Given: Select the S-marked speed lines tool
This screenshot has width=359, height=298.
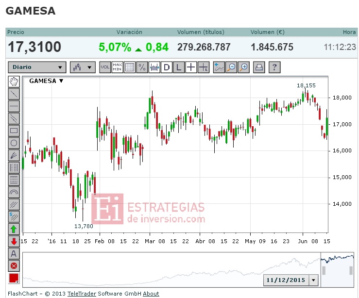Looking at the screenshot, I should (x=14, y=217).
